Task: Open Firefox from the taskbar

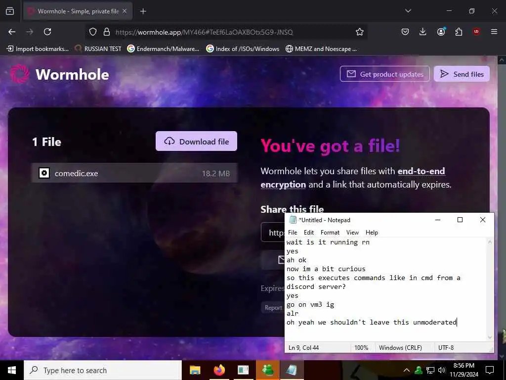Action: [x=219, y=370]
